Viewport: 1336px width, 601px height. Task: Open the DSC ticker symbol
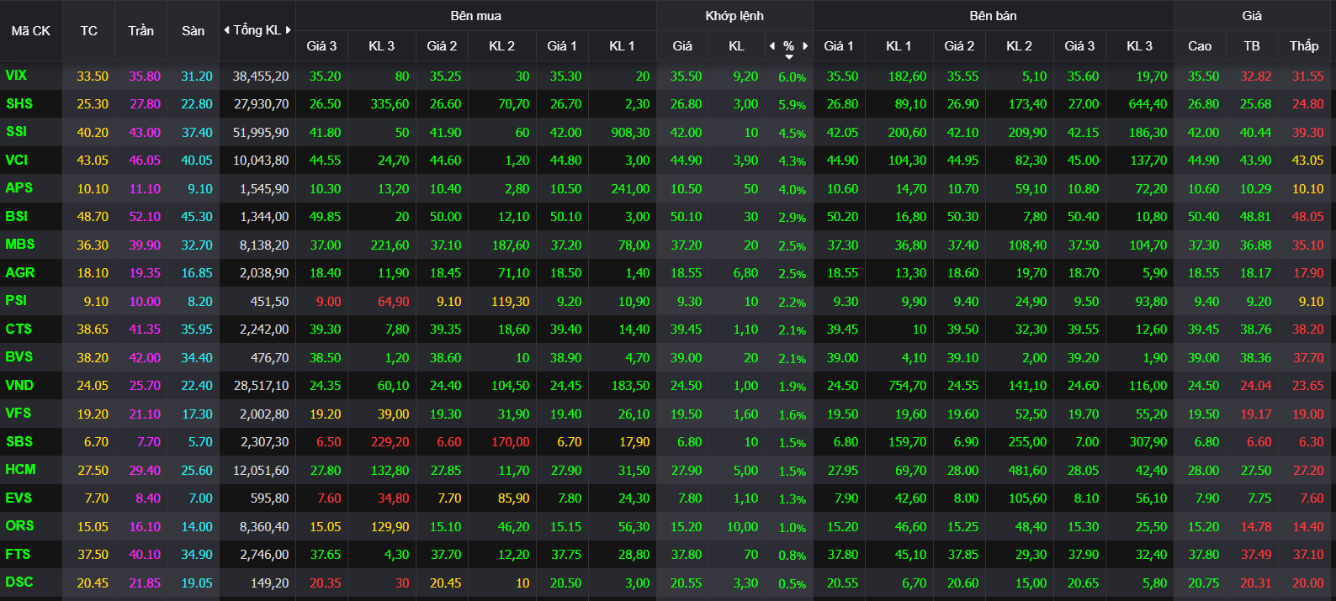point(19,583)
